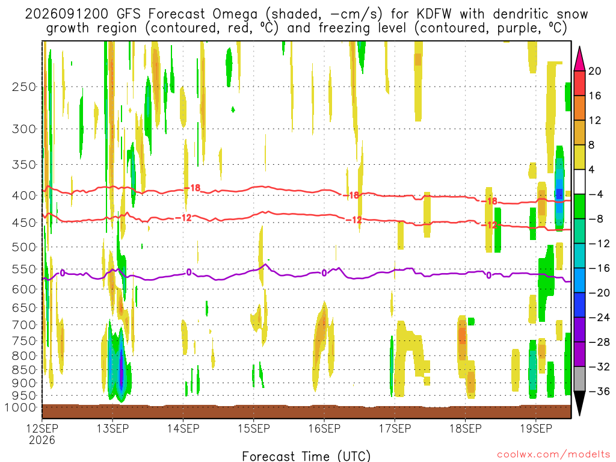Click the 500 pressure level label
The height and width of the screenshot is (462, 616).
[x=24, y=247]
